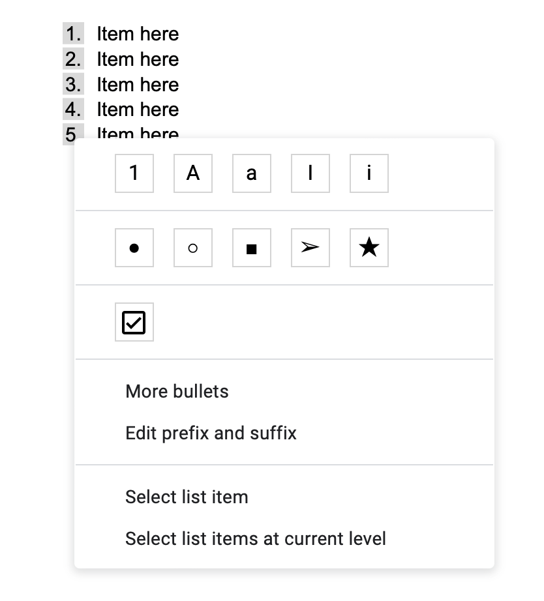Screen dimensions: 544x601
Task: Choose the uppercase letter list style
Action: [192, 173]
